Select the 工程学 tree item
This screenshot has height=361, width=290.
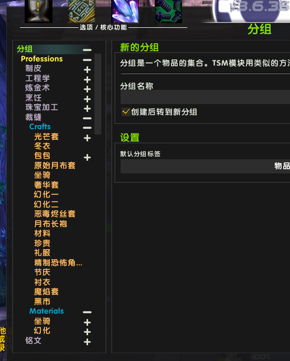point(37,78)
